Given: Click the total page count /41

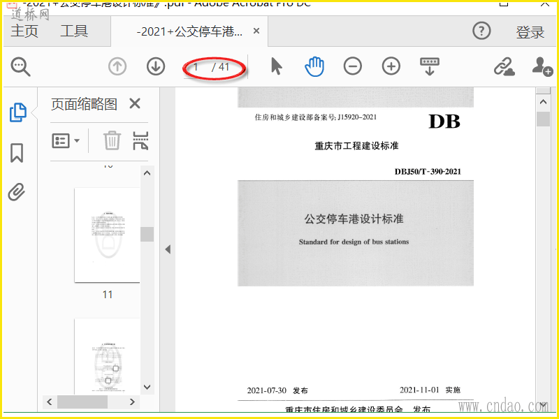Looking at the screenshot, I should click(220, 66).
